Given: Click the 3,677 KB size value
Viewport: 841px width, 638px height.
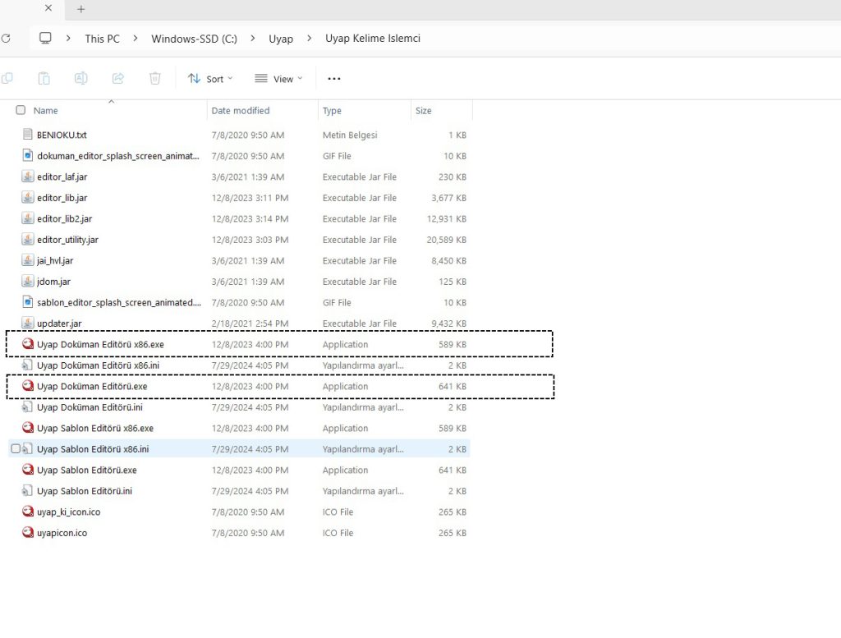Looking at the screenshot, I should tap(448, 198).
